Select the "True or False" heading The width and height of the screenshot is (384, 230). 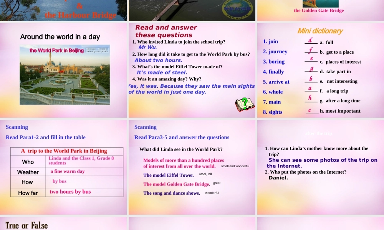click(26, 225)
